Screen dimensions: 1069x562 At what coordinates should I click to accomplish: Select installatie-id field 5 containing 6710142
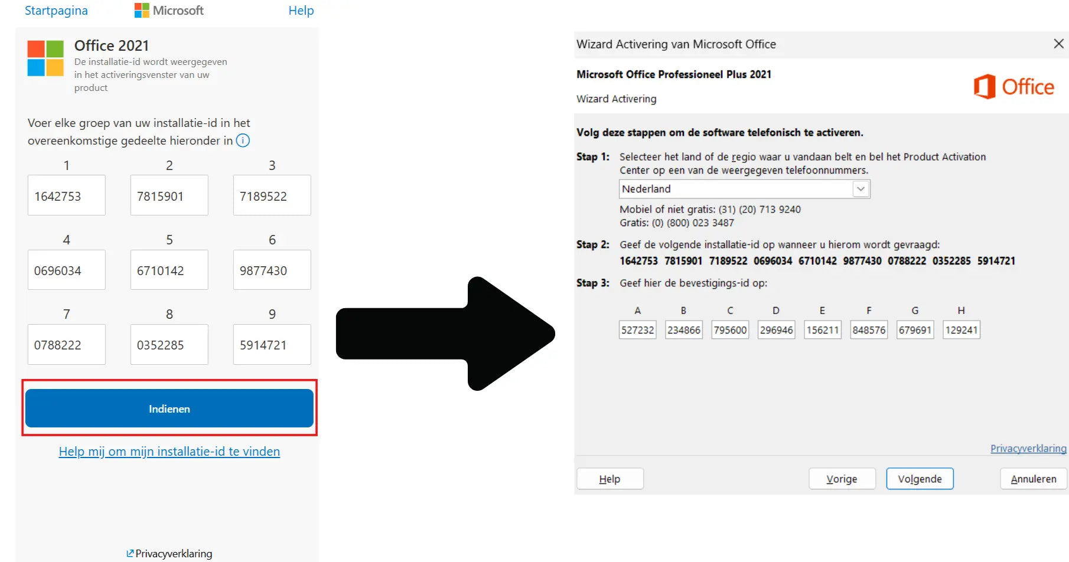click(x=170, y=270)
